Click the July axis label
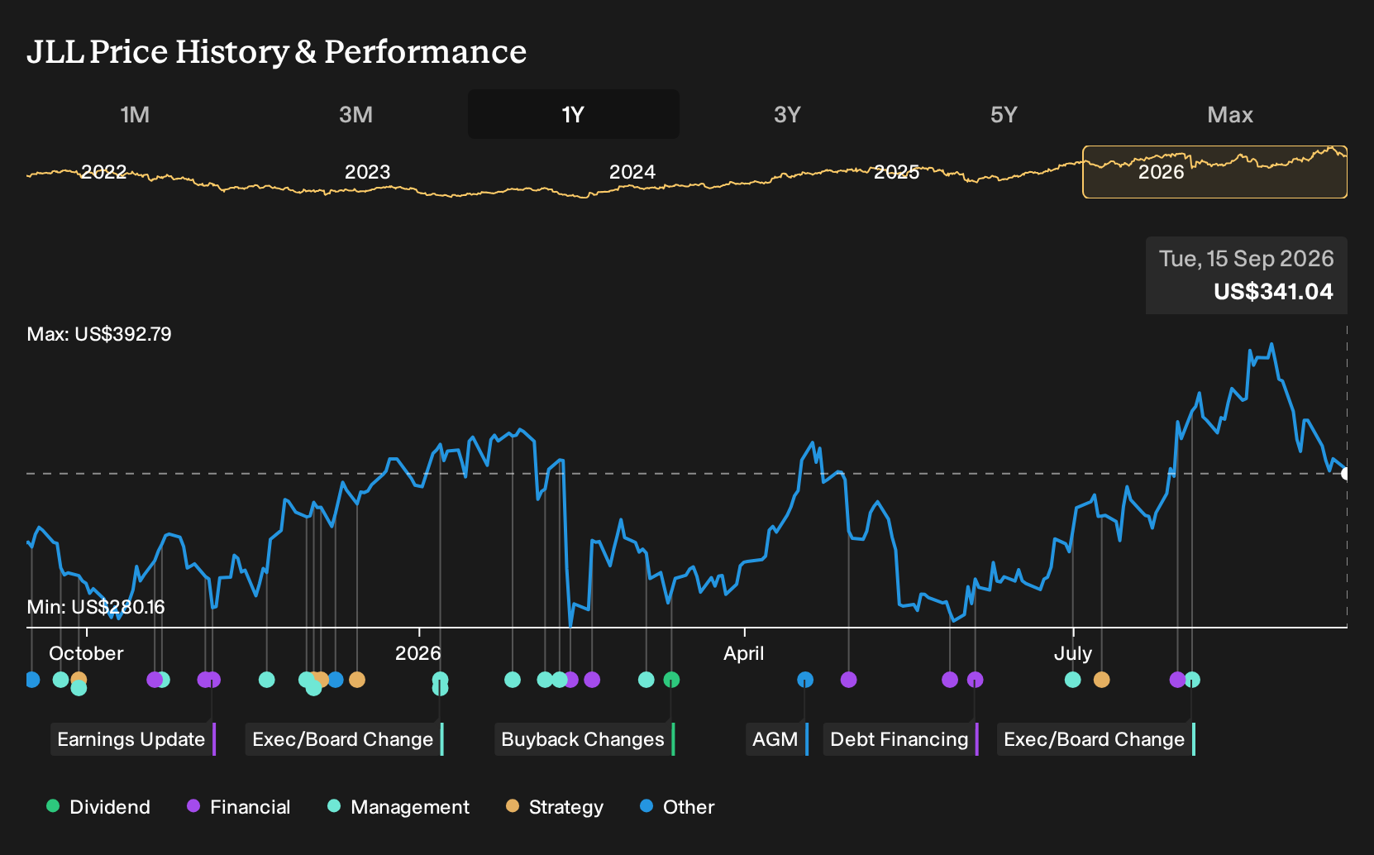The height and width of the screenshot is (855, 1374). tap(1073, 653)
